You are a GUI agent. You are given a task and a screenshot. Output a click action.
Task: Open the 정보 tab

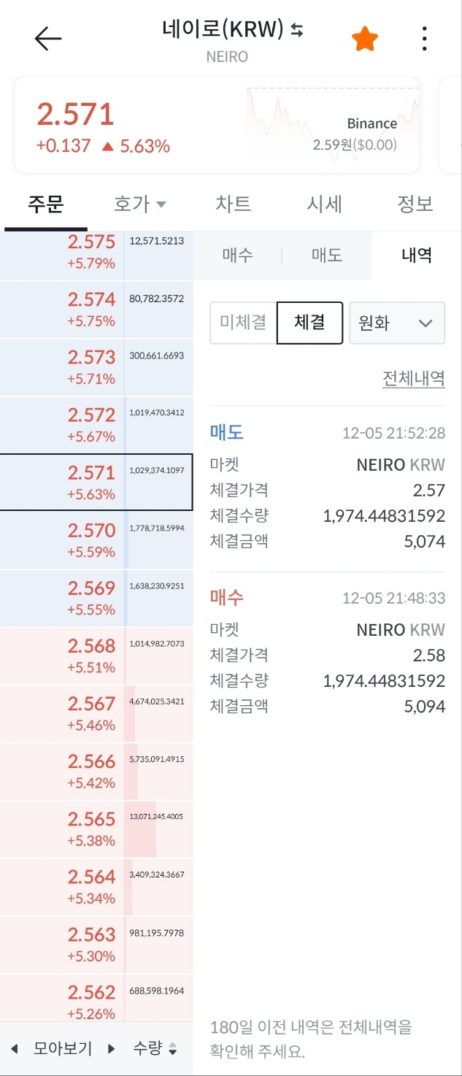(415, 204)
